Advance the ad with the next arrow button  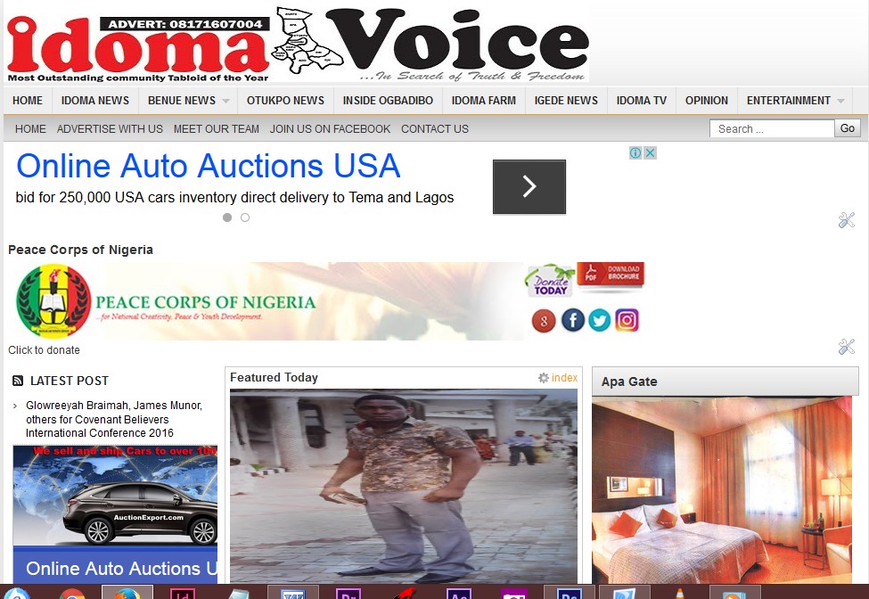click(x=529, y=186)
